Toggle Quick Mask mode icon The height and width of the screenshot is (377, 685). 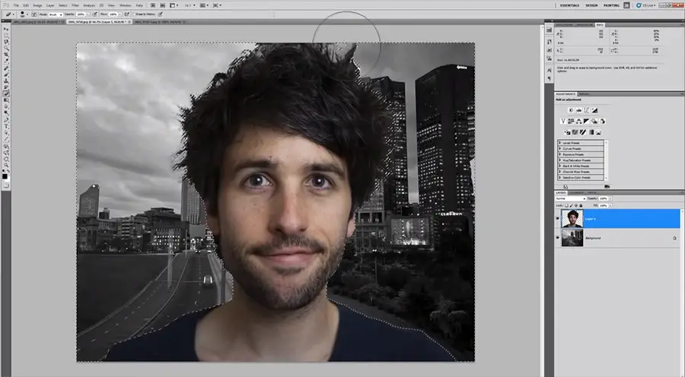point(6,185)
